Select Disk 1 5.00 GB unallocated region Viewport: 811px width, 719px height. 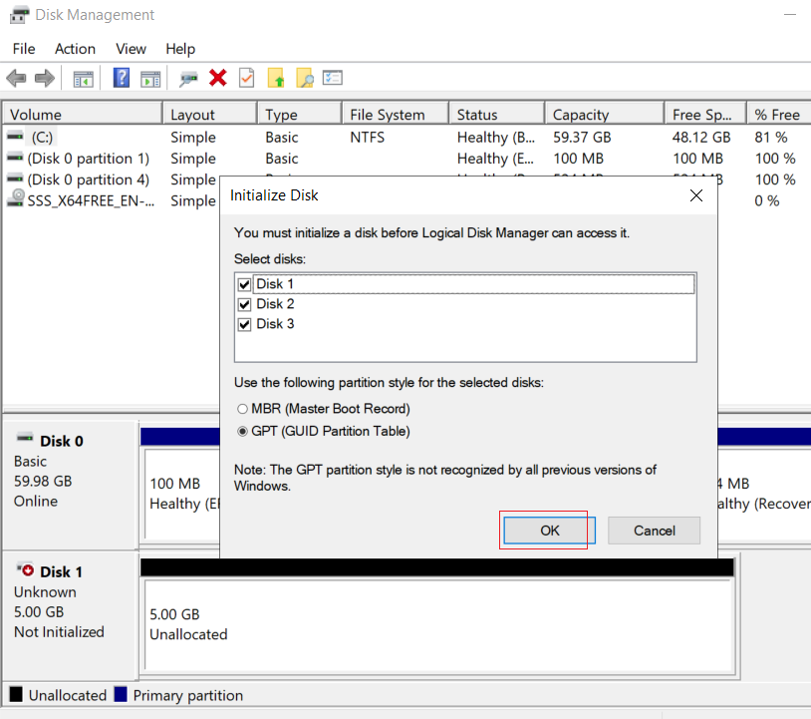[x=438, y=625]
